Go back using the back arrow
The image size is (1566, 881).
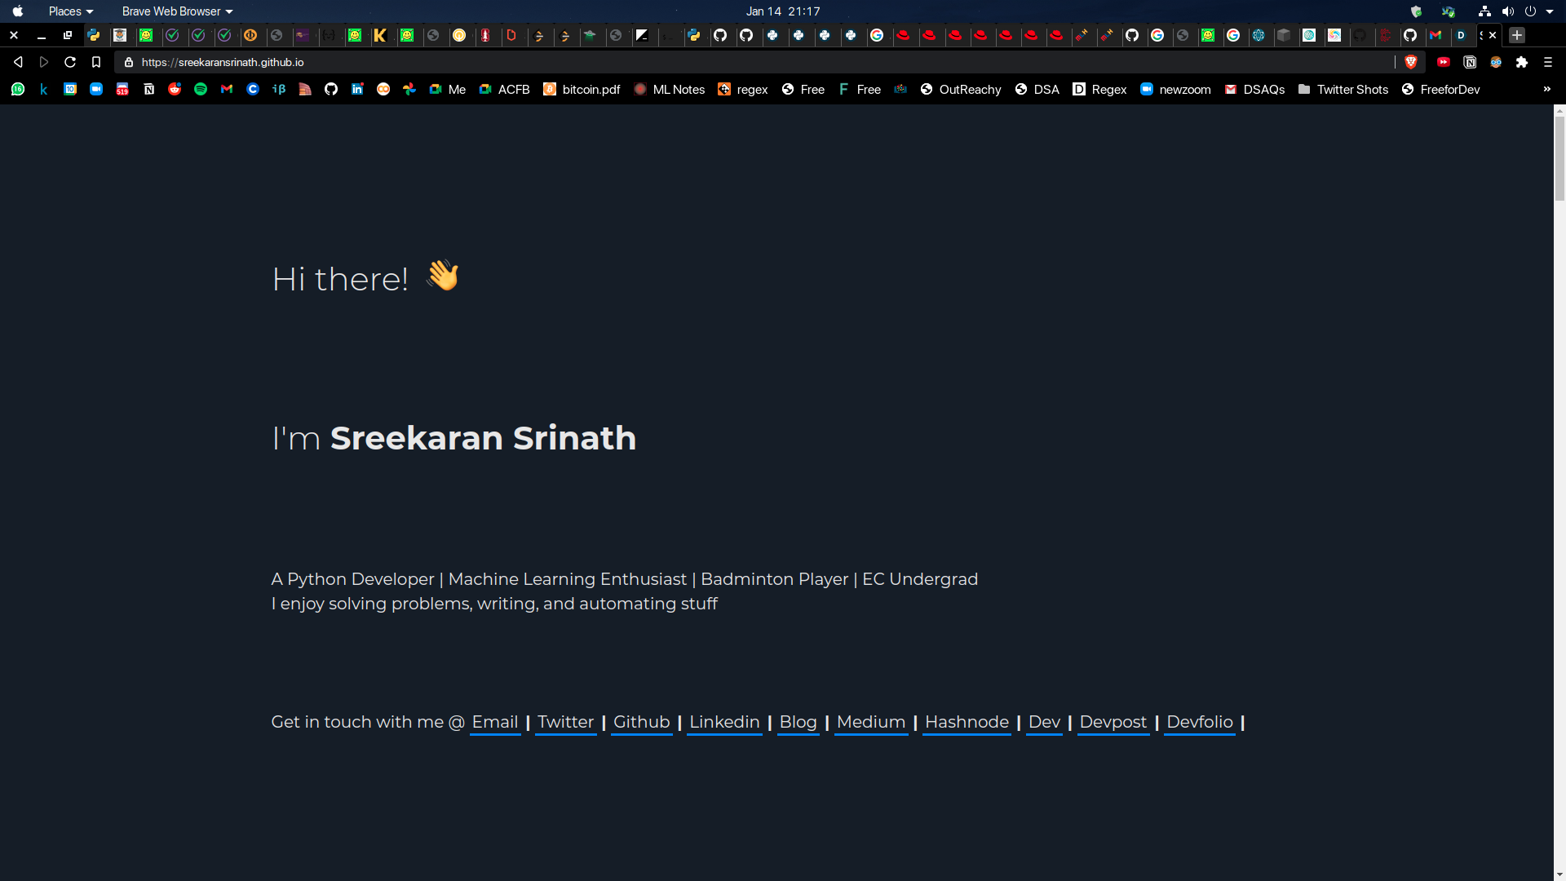18,62
